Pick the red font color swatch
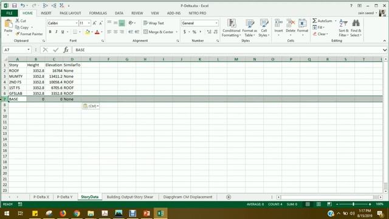 [97, 32]
